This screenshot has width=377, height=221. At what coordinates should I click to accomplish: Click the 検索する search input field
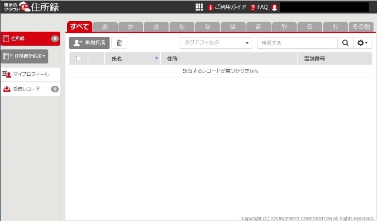click(x=297, y=43)
